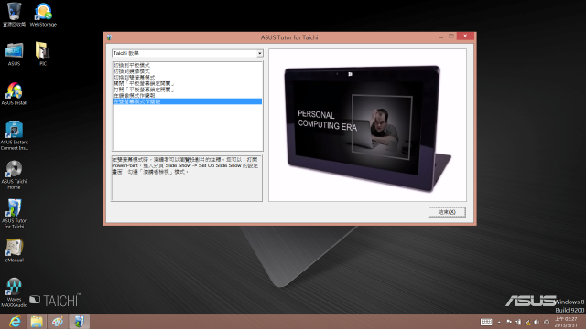
Task: Close the ASUS Tutor for Taichi window
Action: [465, 37]
